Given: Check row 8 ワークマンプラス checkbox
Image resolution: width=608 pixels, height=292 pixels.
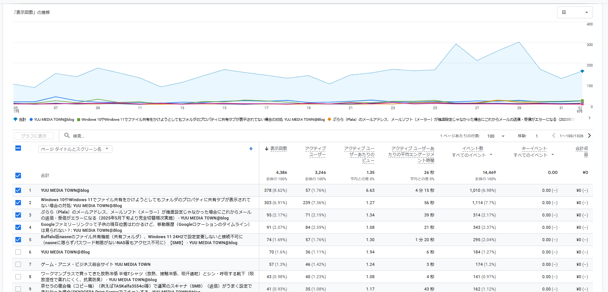Looking at the screenshot, I should click(18, 277).
